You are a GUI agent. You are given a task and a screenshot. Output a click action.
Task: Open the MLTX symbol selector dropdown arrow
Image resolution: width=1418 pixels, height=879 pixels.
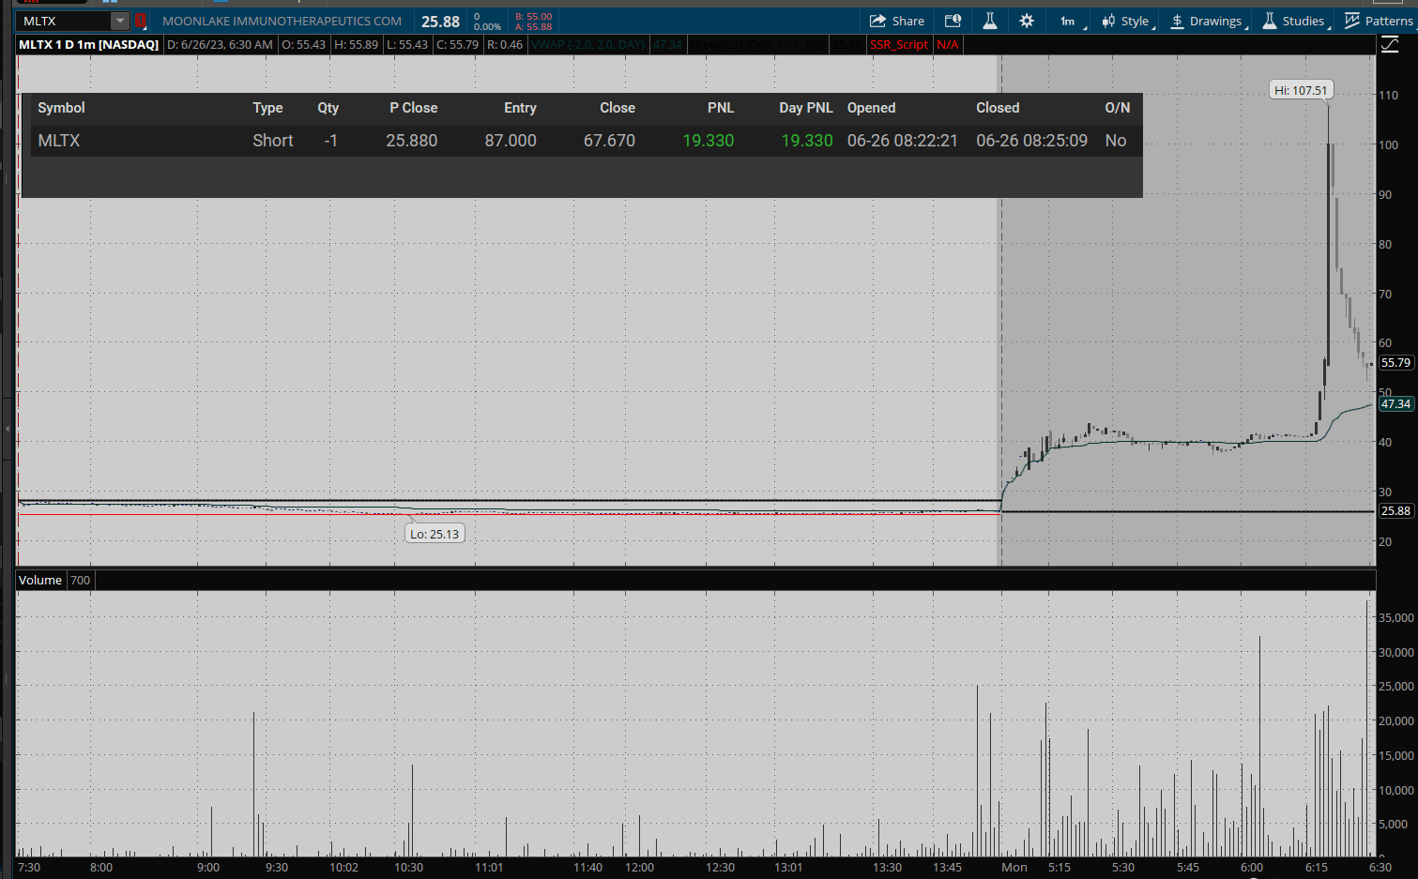119,21
